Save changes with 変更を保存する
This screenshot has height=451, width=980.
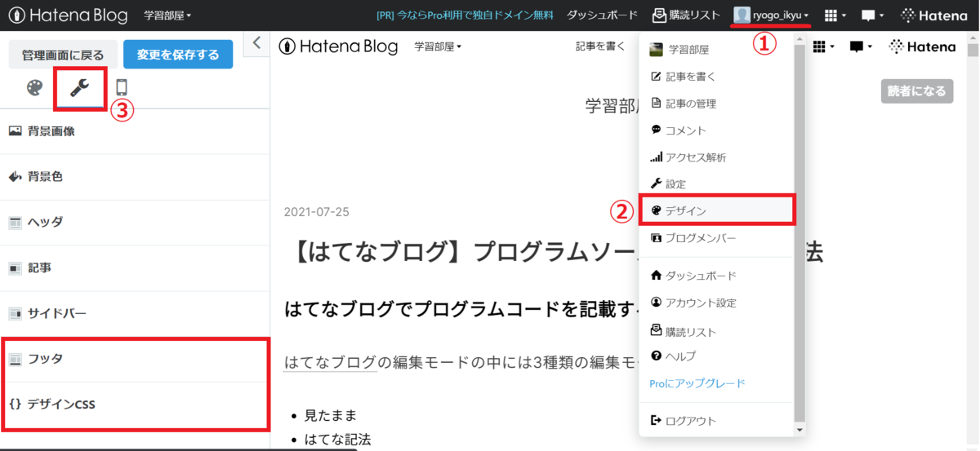point(178,55)
